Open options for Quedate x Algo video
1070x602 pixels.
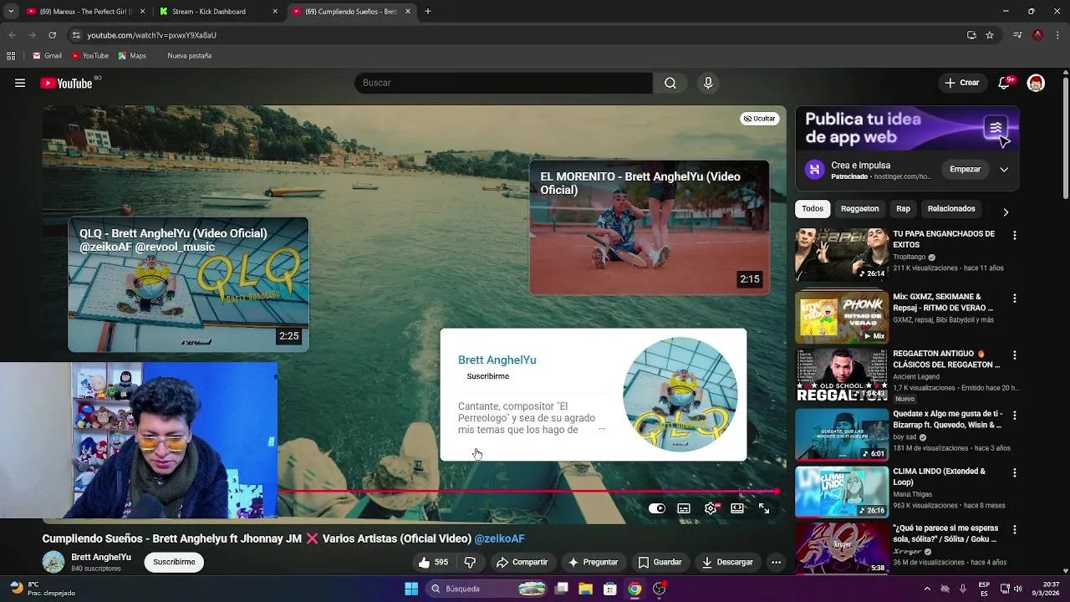pos(1015,415)
